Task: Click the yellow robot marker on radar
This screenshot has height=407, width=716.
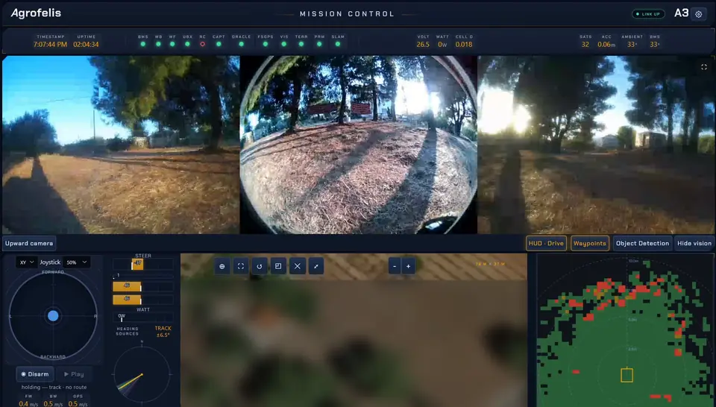Action: 627,375
